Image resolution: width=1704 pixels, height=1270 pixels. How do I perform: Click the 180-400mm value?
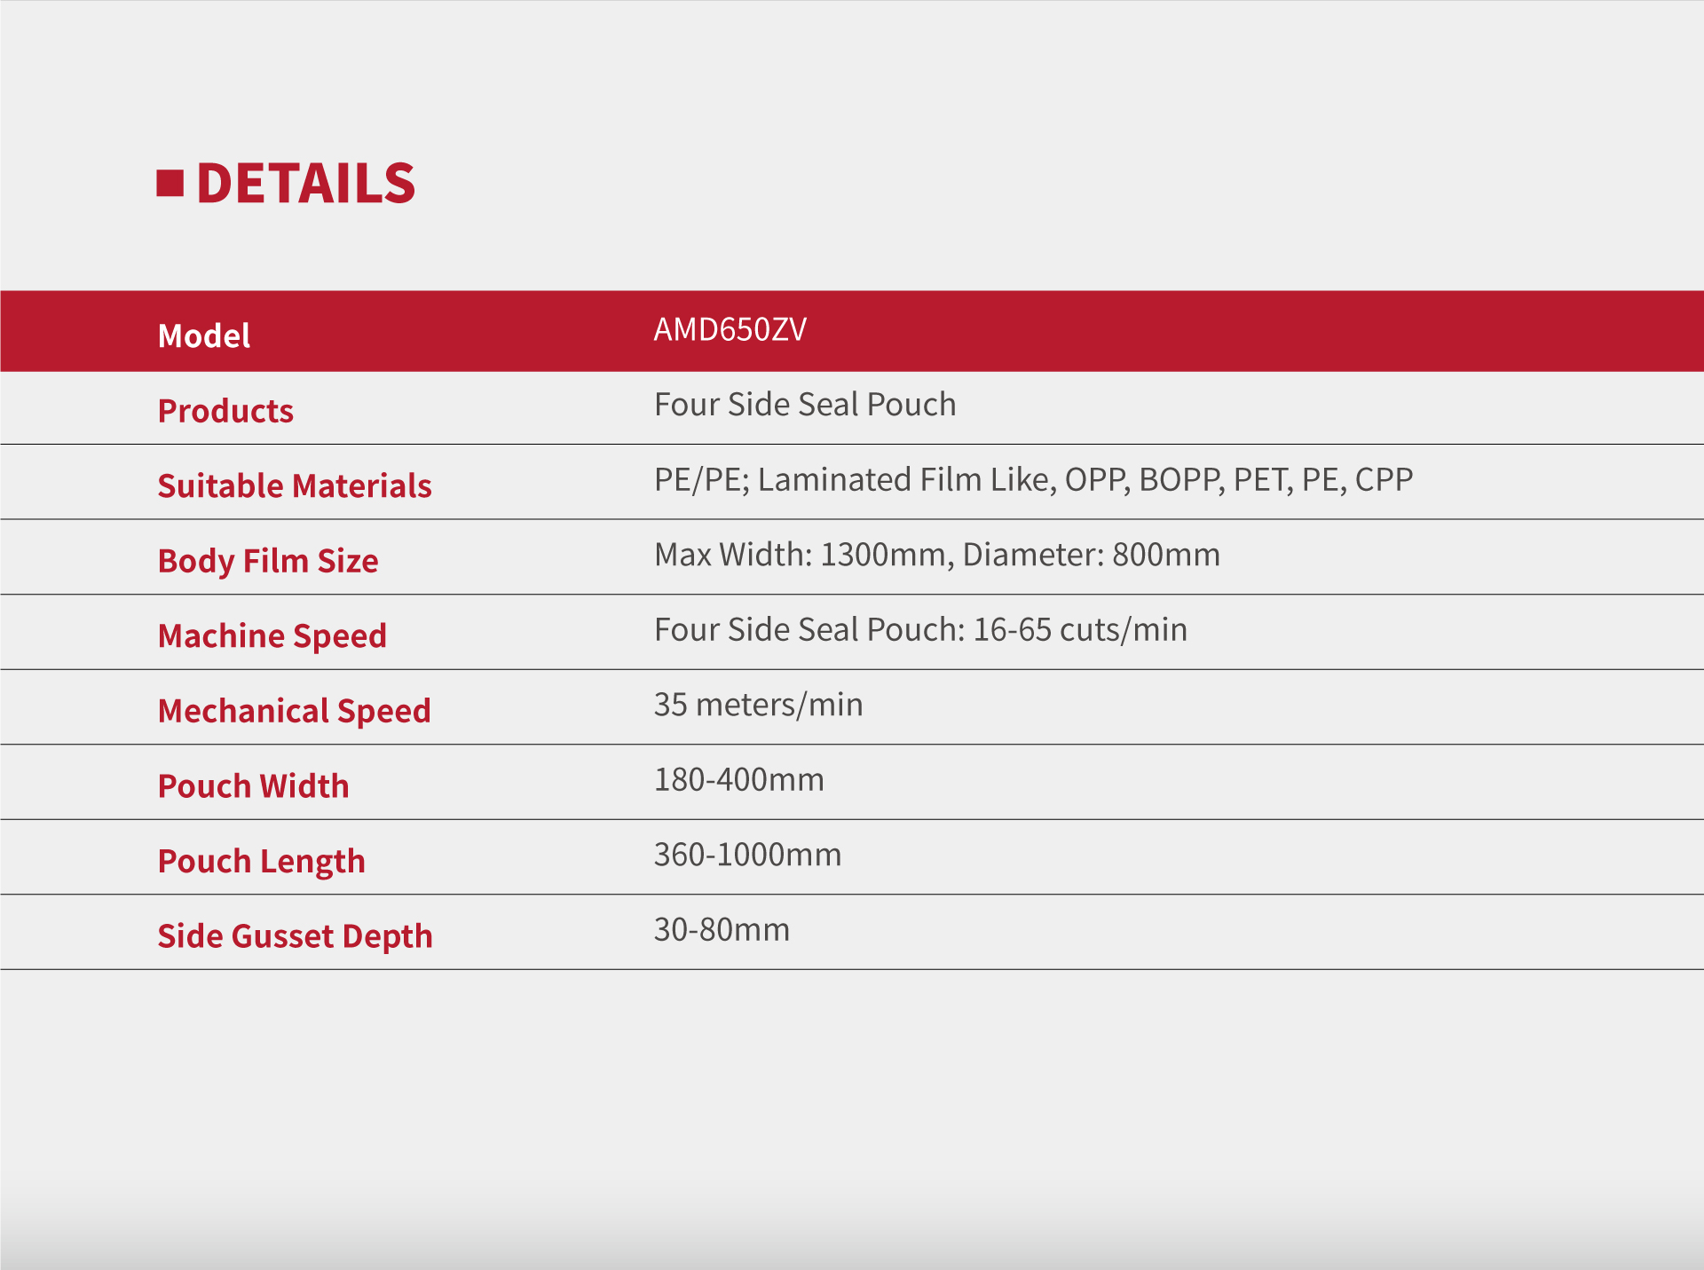[x=738, y=780]
